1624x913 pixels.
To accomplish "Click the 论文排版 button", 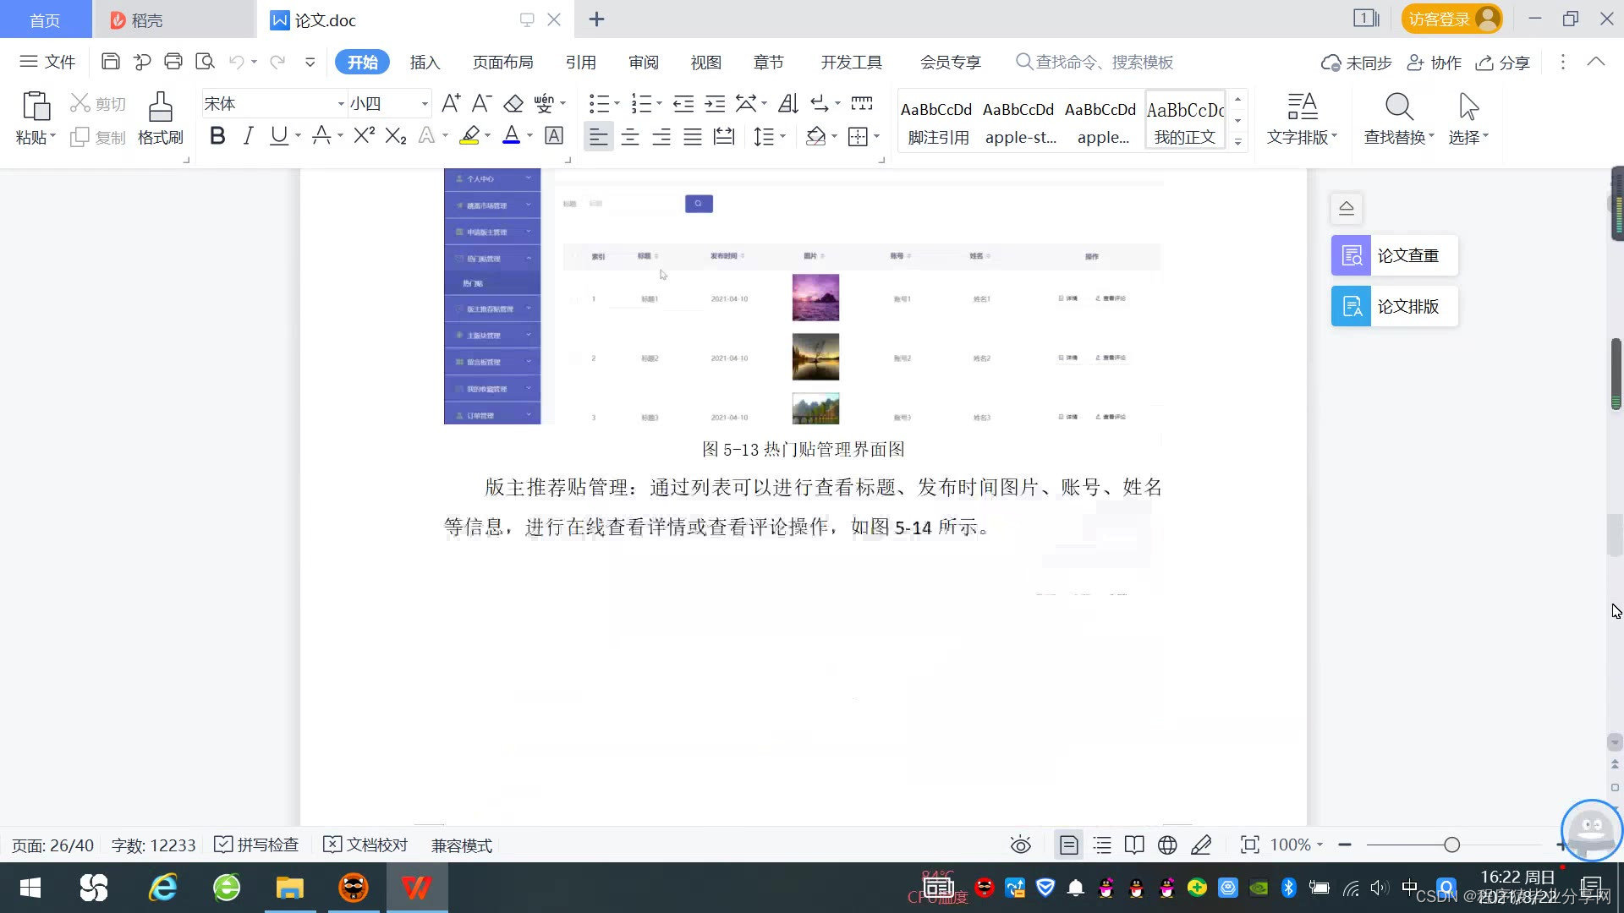I will click(x=1394, y=306).
